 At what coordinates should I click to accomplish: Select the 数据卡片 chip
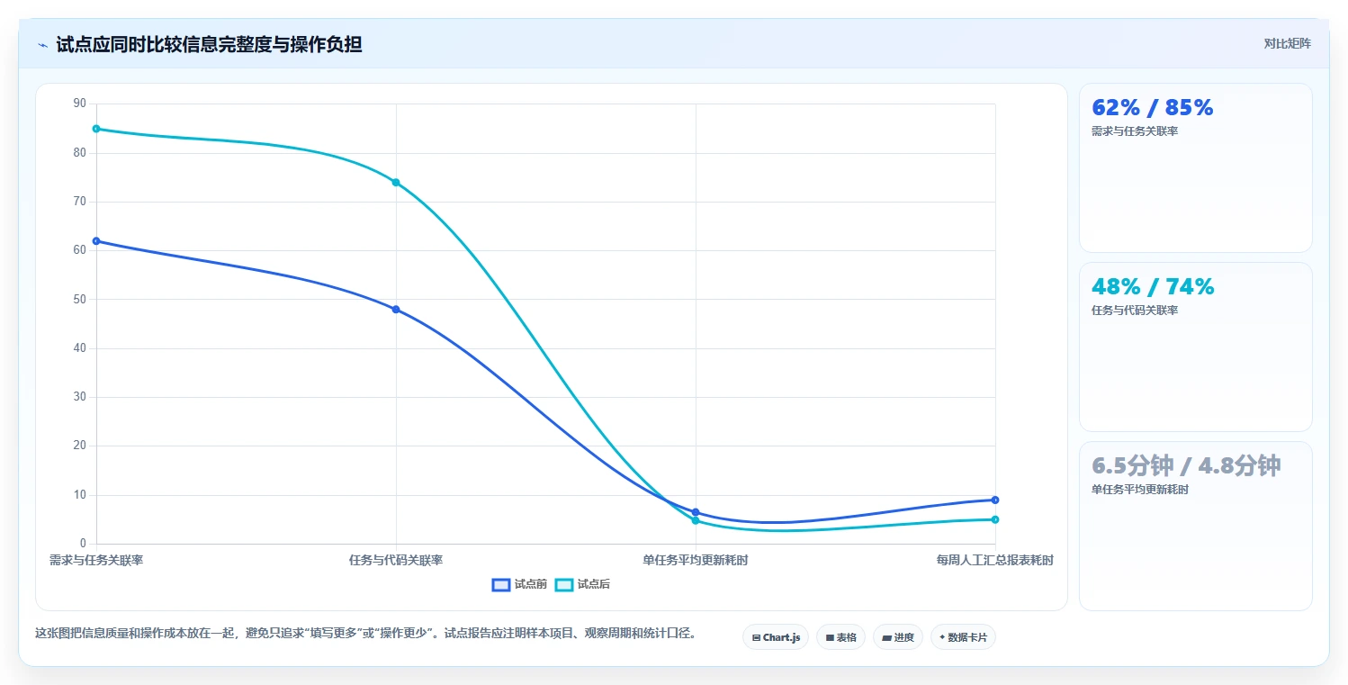[963, 637]
